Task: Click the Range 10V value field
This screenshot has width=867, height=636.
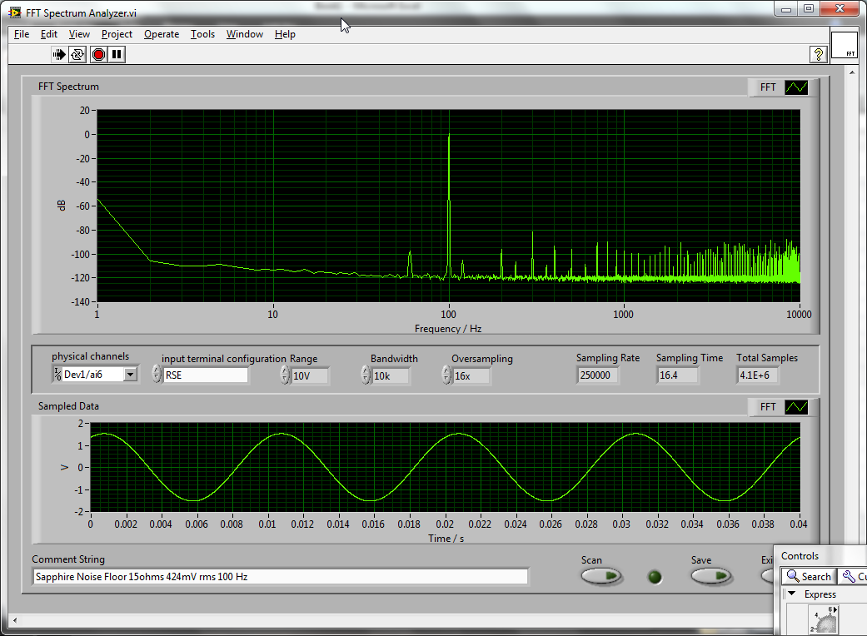Action: (310, 375)
